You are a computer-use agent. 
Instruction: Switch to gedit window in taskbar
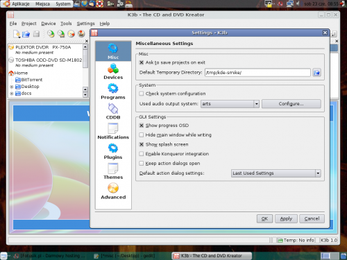pos(125,256)
